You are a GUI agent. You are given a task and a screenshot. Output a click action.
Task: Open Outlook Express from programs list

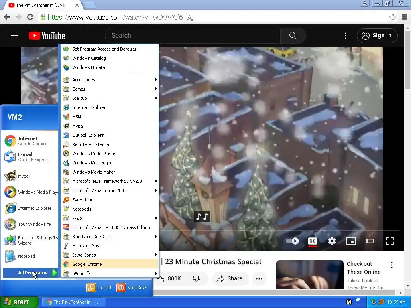point(110,135)
